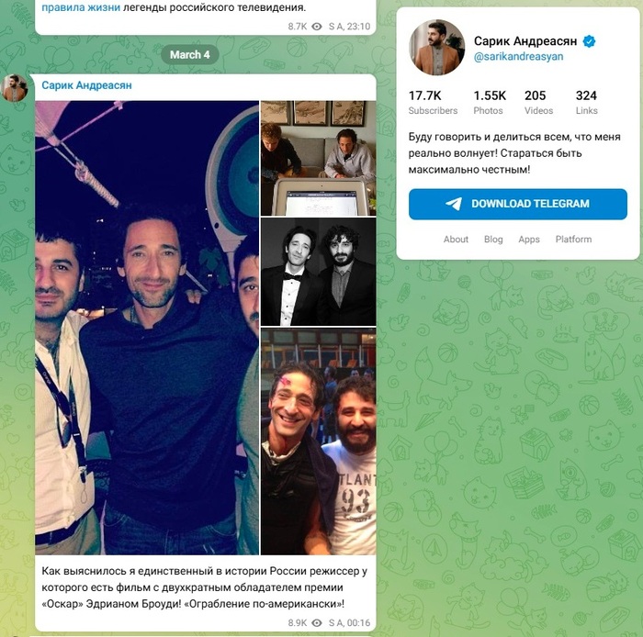Open the channel avatar in the info card
The height and width of the screenshot is (637, 643).
[436, 47]
